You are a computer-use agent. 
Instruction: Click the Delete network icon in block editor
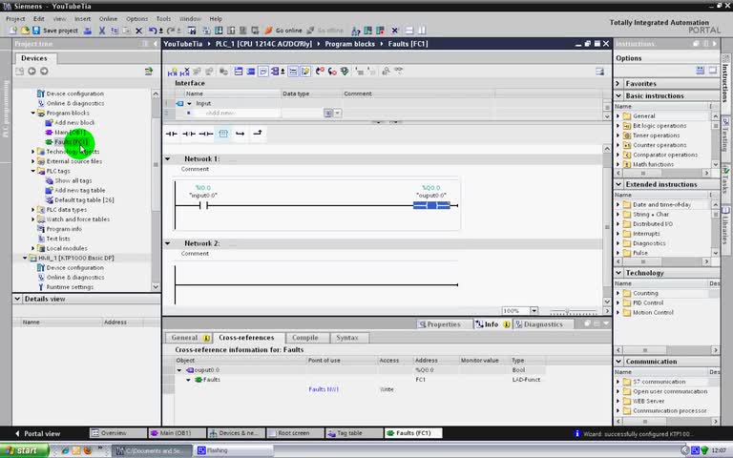184,72
